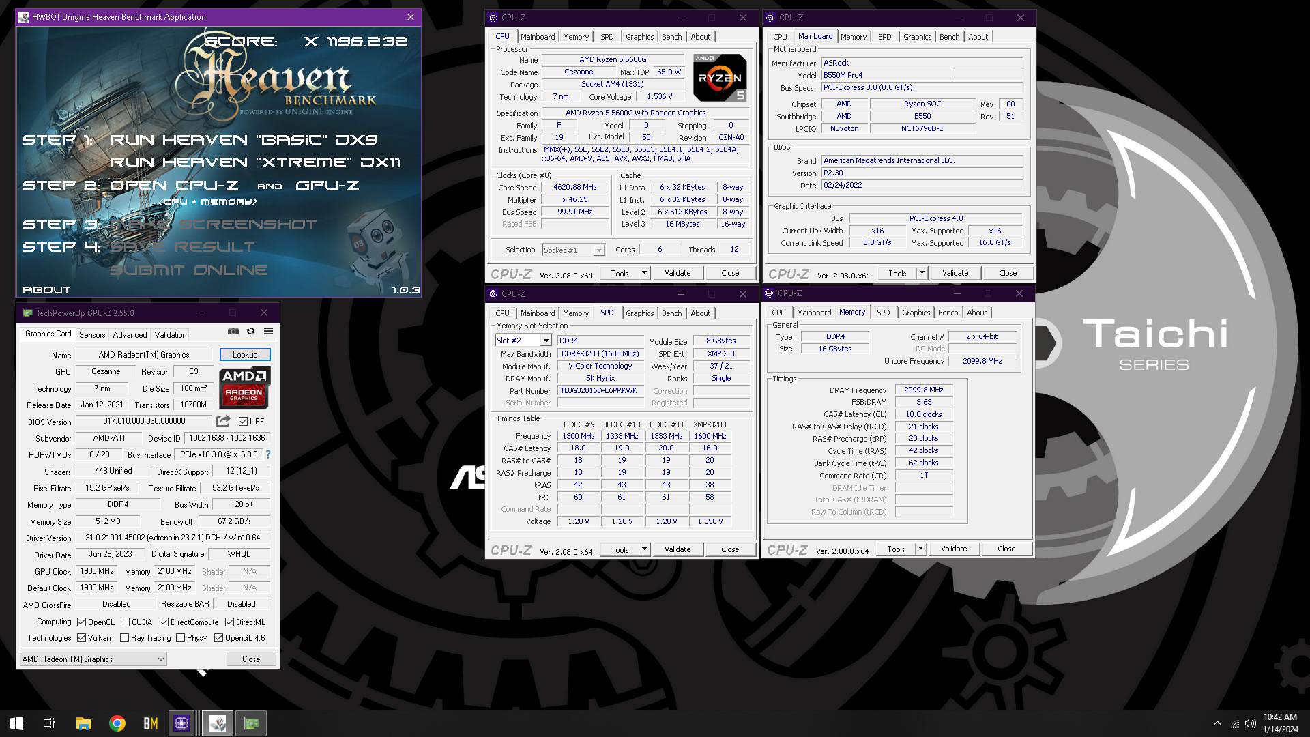Click Run Heaven Xtreme DX11 option
1310x737 pixels.
255,162
